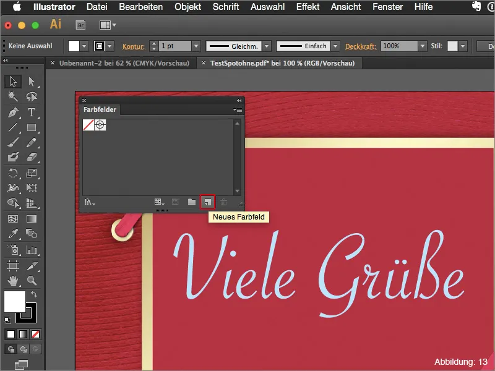Viewport: 495px width, 371px height.
Task: Select the Slice tool
Action: point(32,266)
